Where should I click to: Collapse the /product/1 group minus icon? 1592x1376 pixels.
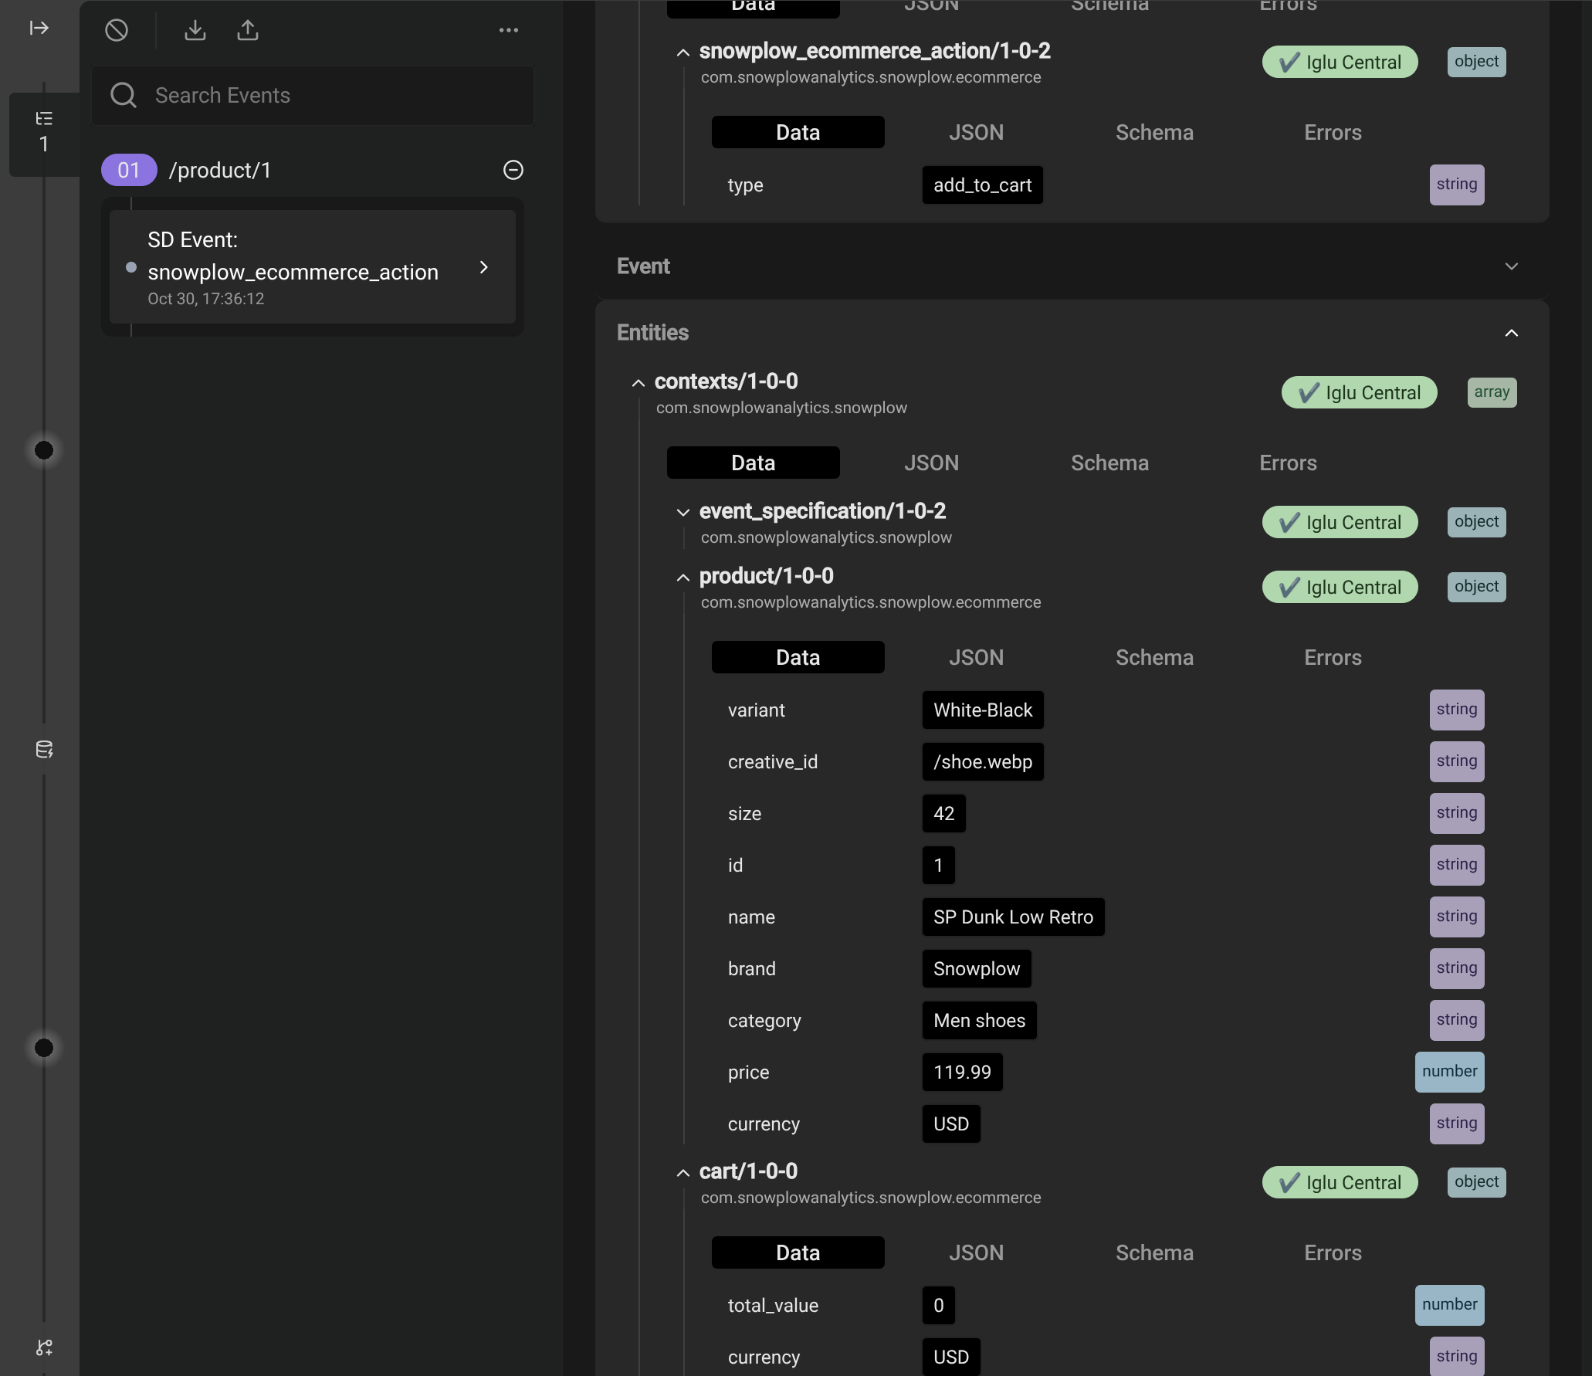[x=513, y=170]
